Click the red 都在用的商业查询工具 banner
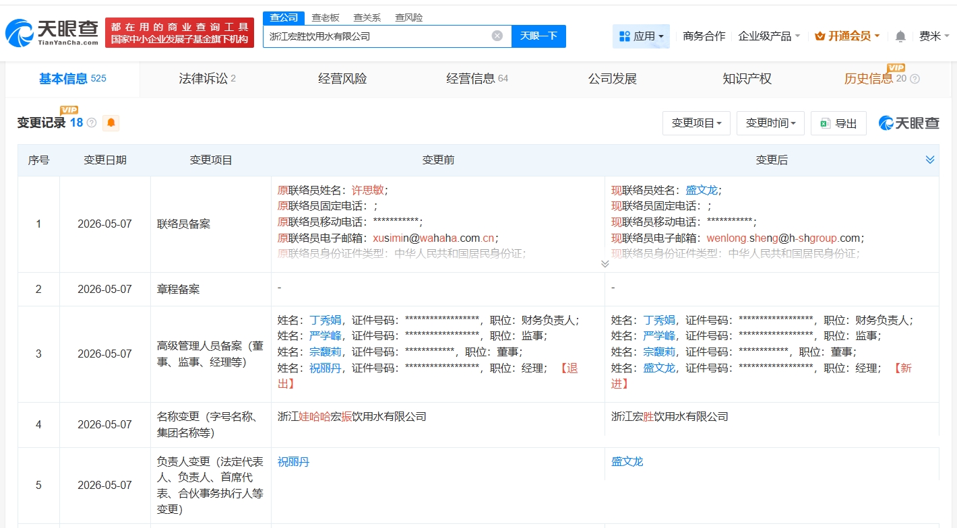957x528 pixels. pyautogui.click(x=180, y=32)
